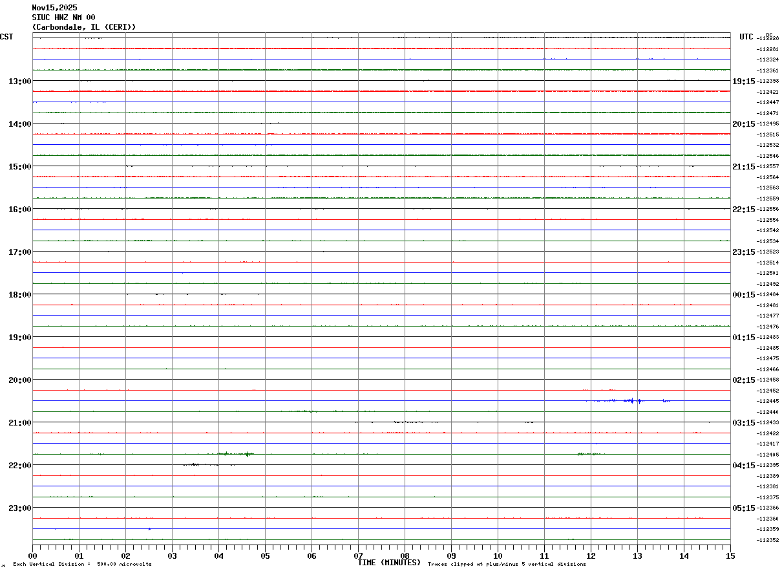782x573 pixels.
Task: Click the 00 minute tick label
Action: coord(32,556)
